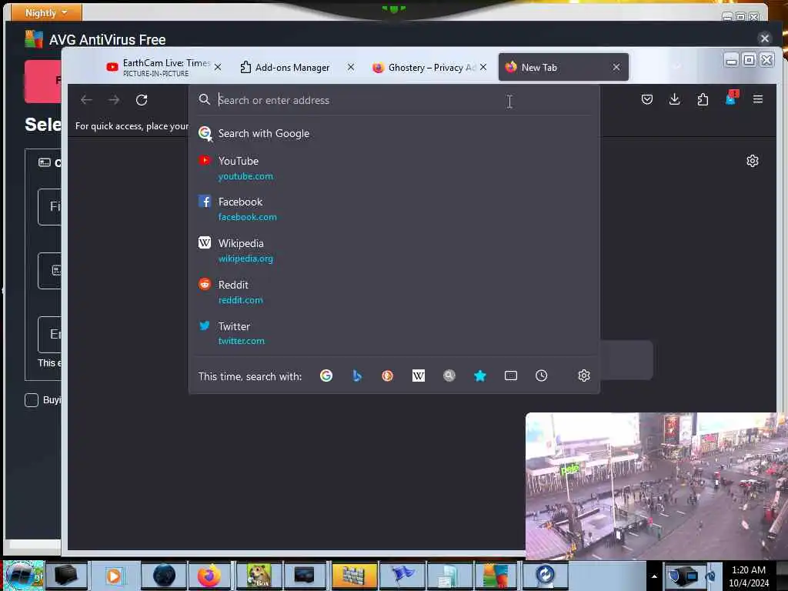Open the dark box taskbar icon
This screenshot has height=591, width=788.
66,576
